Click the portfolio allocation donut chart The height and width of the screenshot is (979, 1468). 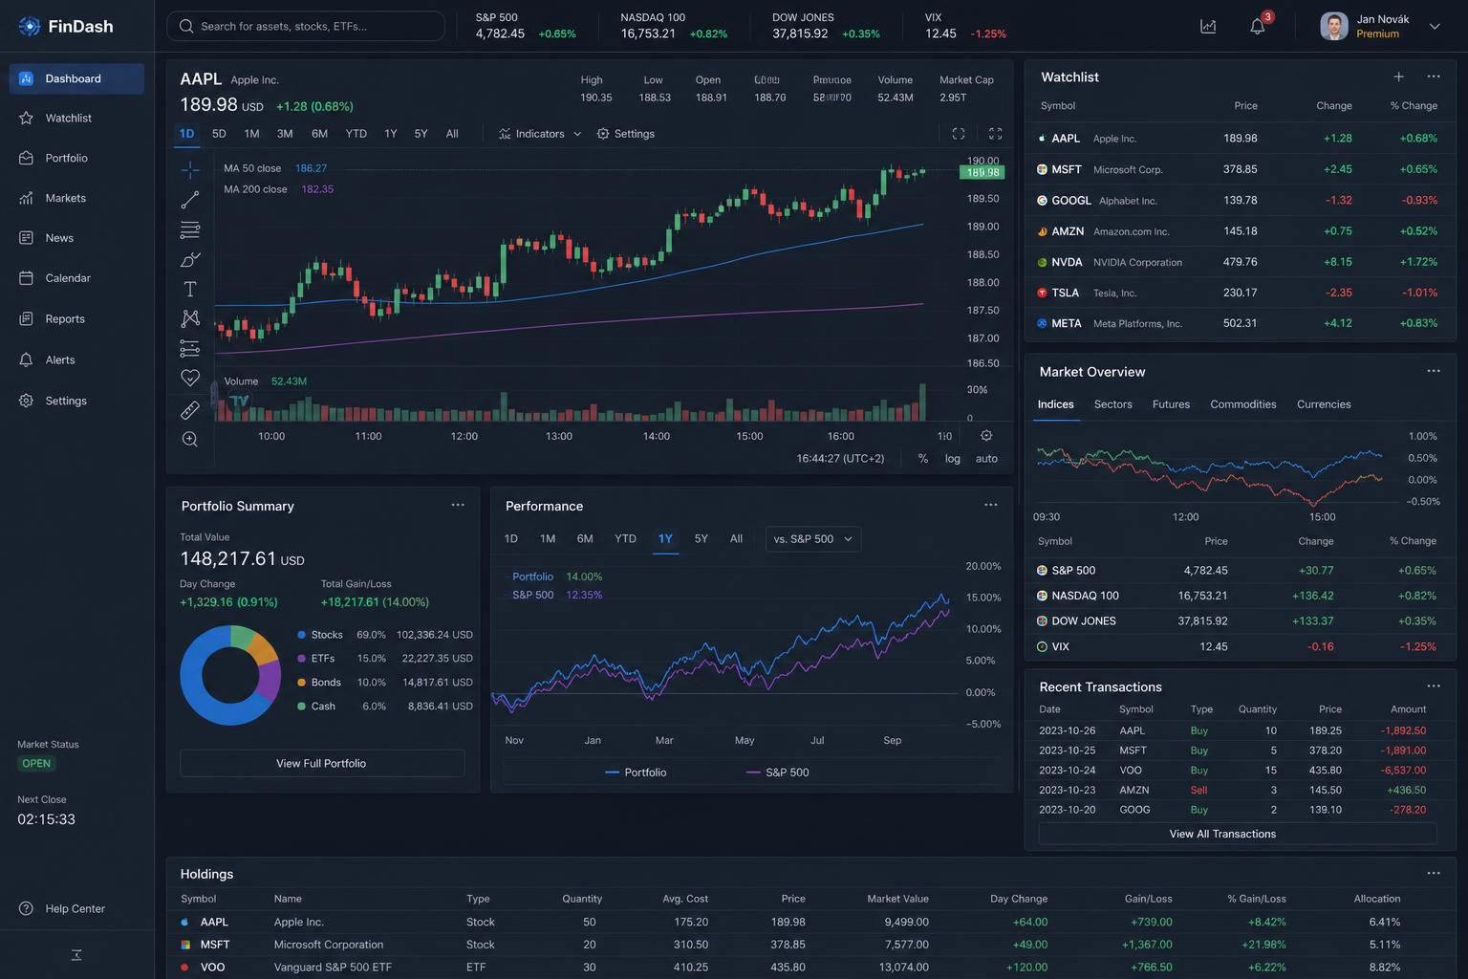click(x=230, y=675)
